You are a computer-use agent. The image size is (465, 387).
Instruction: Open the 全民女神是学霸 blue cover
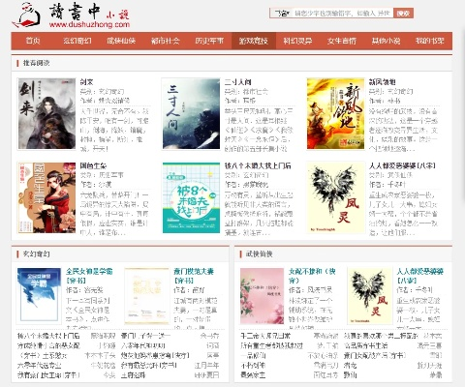pos(39,295)
